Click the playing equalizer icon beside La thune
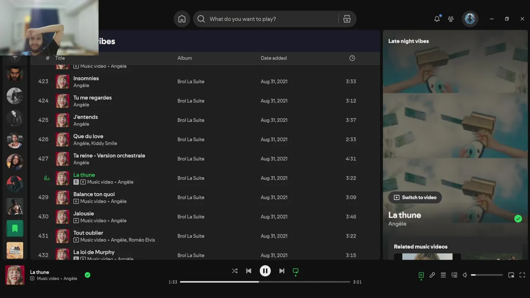 47,178
